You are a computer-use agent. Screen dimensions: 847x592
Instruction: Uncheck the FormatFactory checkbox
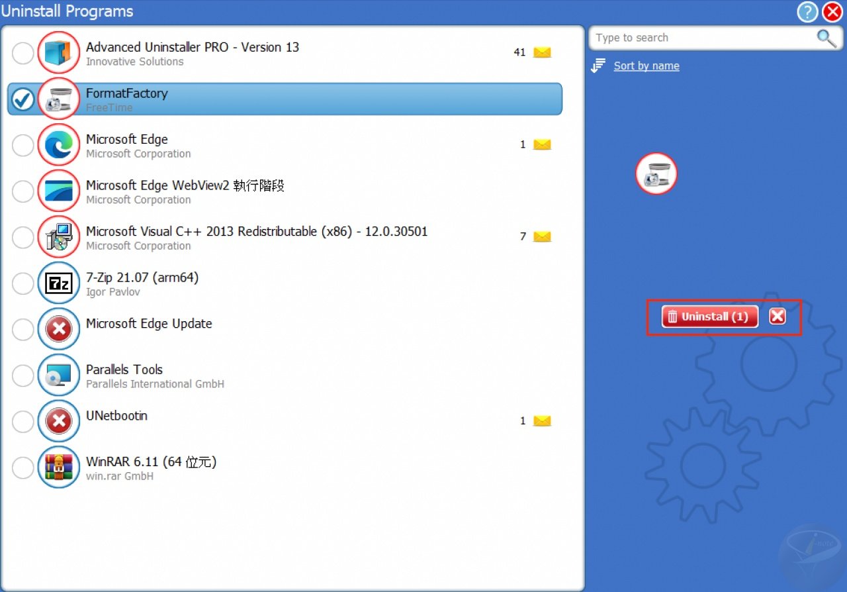click(23, 99)
